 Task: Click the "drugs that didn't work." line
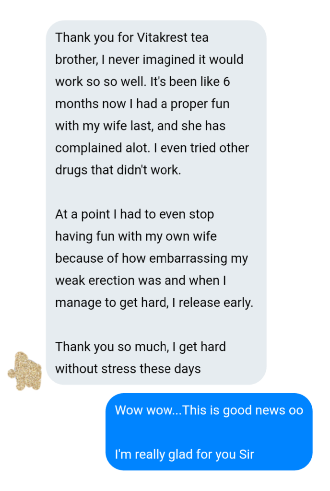tap(118, 170)
